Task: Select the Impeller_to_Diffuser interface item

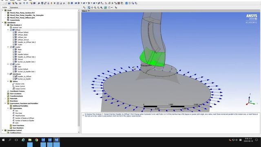Action: 24,76
